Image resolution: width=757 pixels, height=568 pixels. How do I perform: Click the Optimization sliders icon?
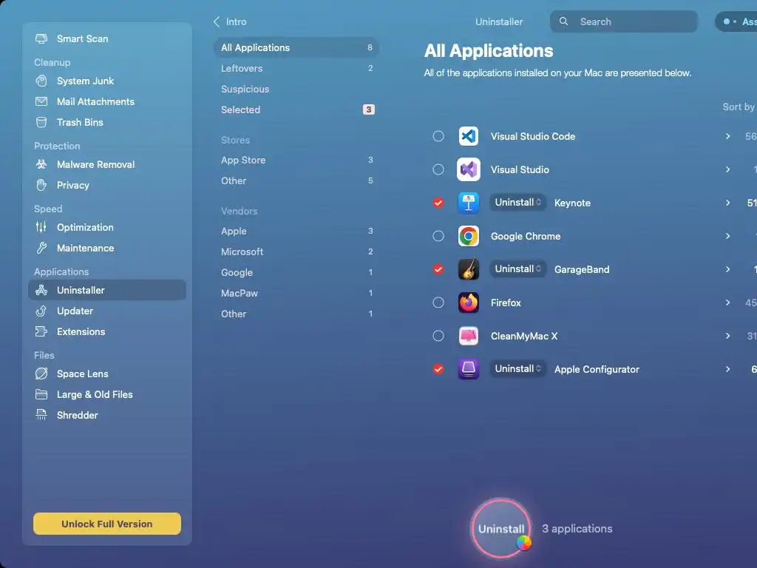click(41, 227)
